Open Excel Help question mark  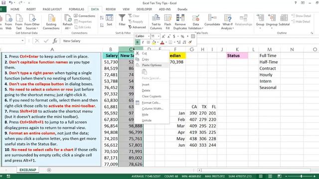(x=296, y=3)
